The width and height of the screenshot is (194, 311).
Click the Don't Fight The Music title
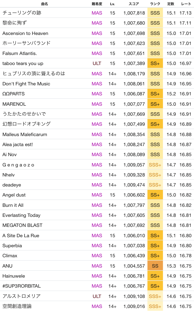pos(26,84)
